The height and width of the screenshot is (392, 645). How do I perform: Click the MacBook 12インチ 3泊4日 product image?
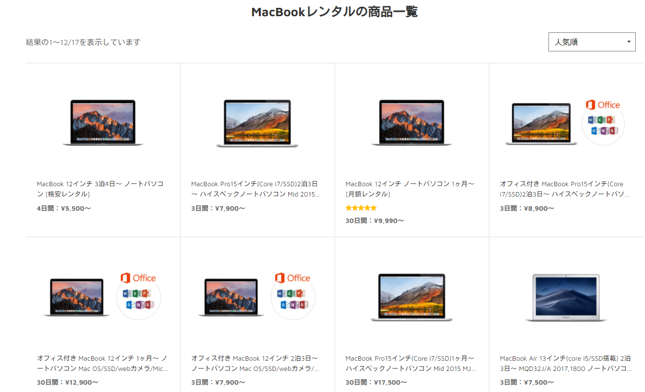click(x=103, y=122)
